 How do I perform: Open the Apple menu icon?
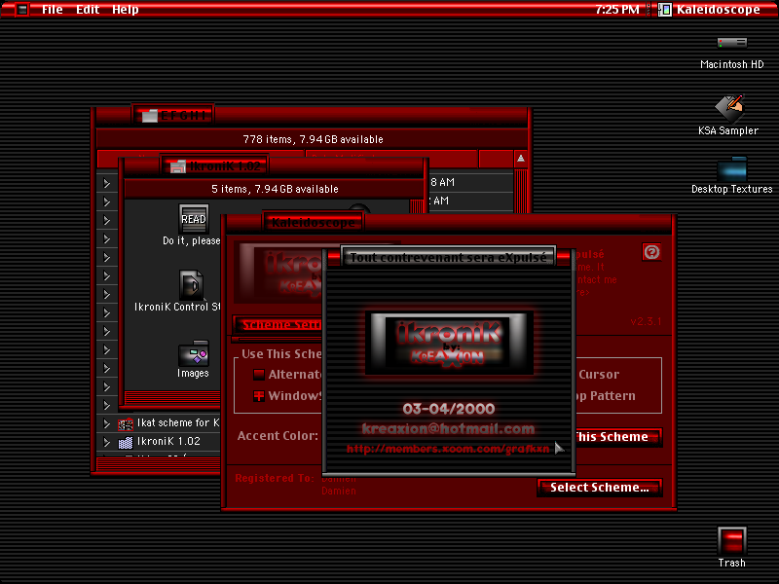22,10
